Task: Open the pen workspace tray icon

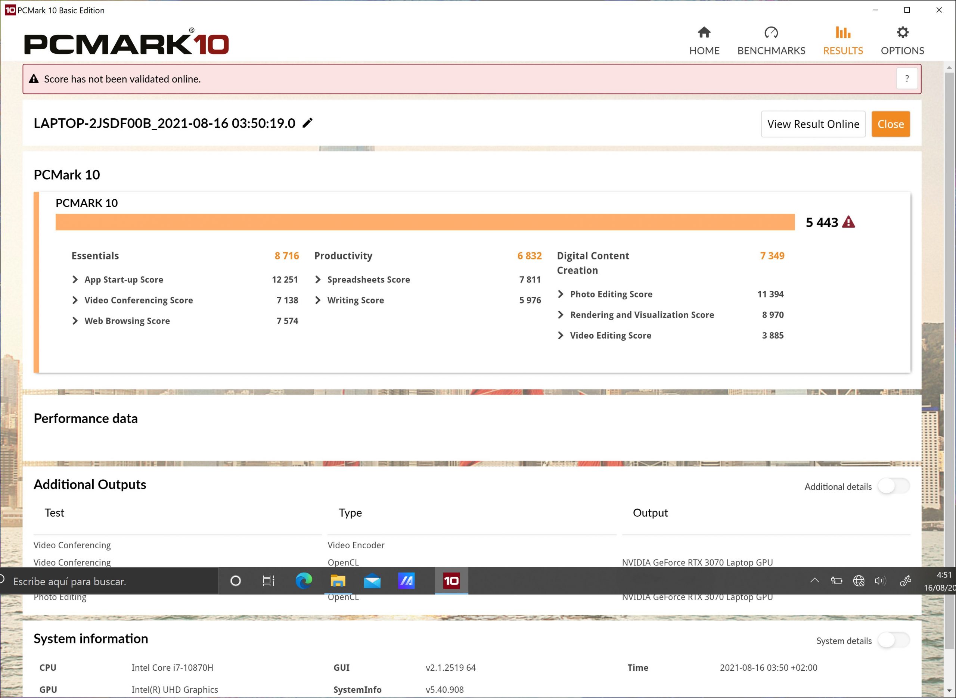Action: (905, 580)
